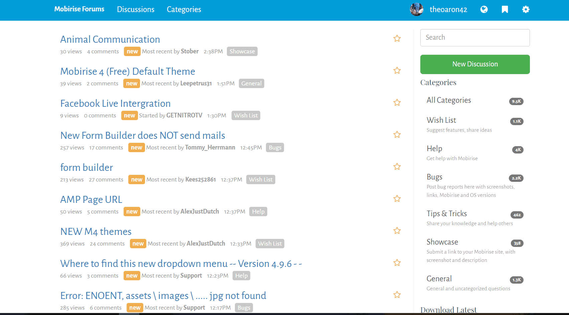Open Tips & Tricks category

(x=447, y=214)
